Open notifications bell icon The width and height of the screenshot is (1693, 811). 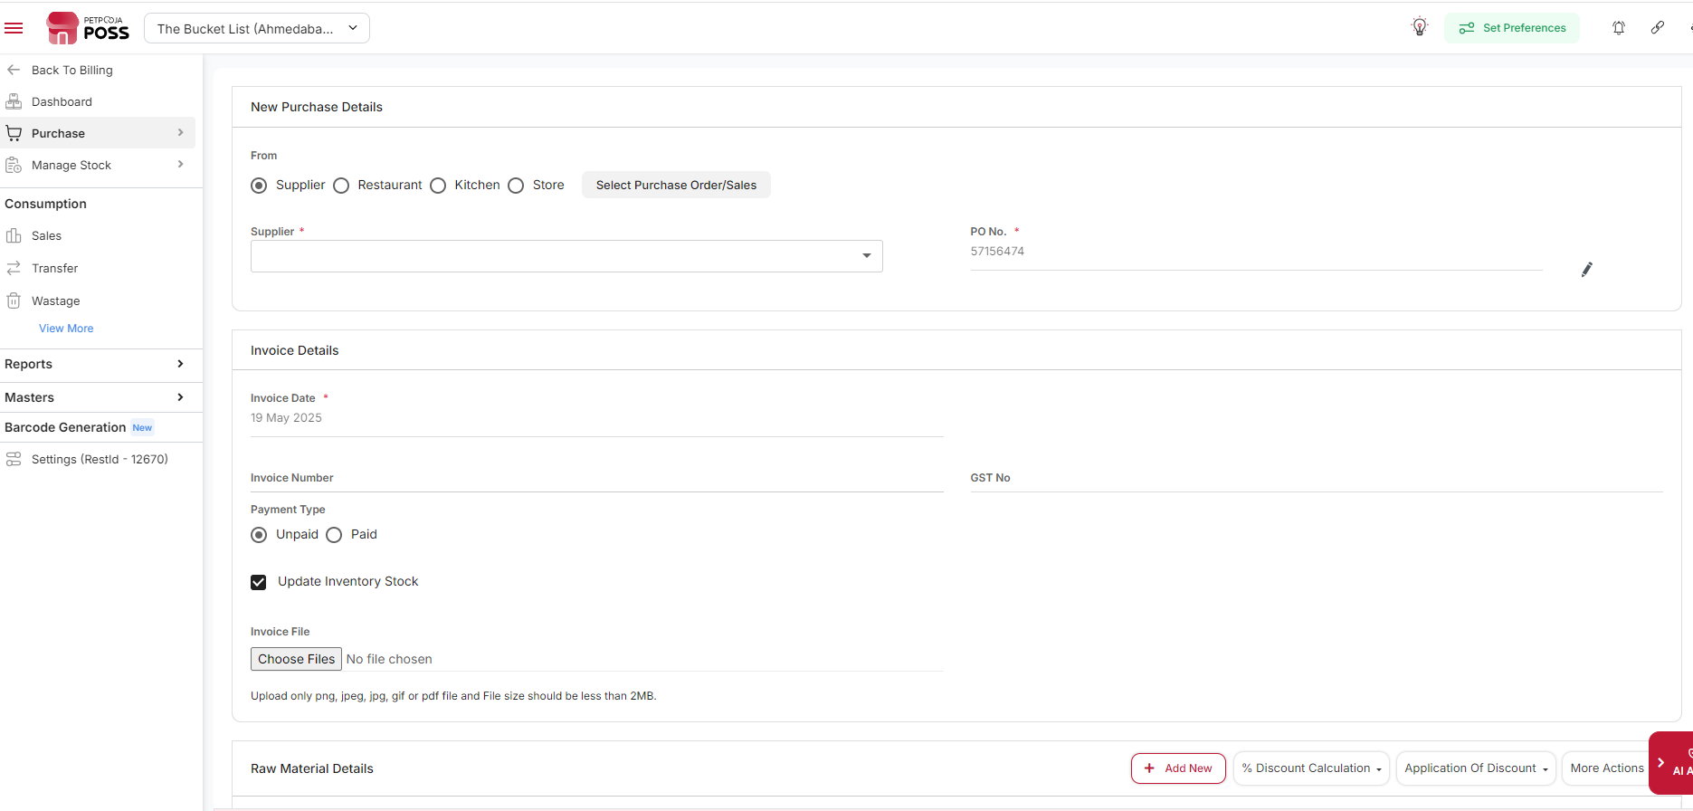click(1619, 28)
